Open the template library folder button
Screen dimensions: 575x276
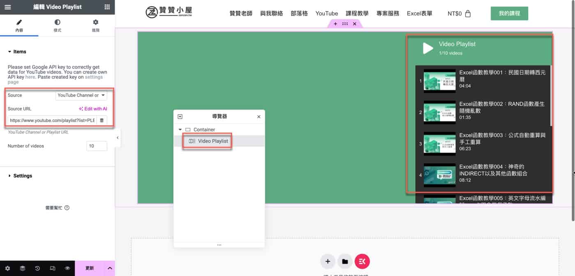point(345,261)
